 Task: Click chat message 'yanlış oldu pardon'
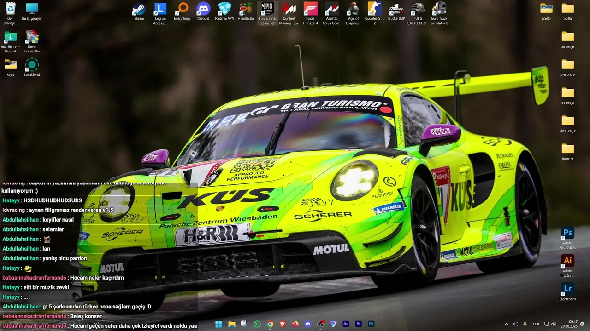coord(65,258)
